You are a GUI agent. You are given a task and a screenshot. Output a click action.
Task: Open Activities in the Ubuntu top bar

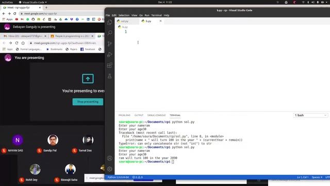tap(7, 2)
